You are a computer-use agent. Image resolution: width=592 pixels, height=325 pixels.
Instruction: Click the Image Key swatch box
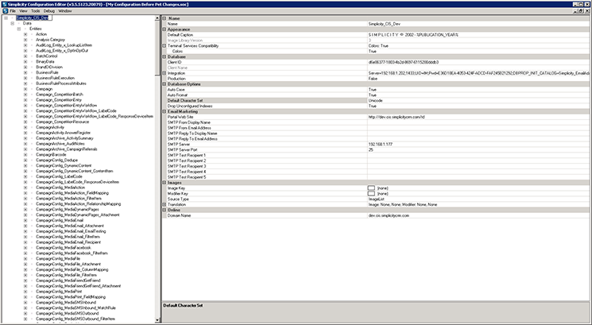pyautogui.click(x=372, y=188)
